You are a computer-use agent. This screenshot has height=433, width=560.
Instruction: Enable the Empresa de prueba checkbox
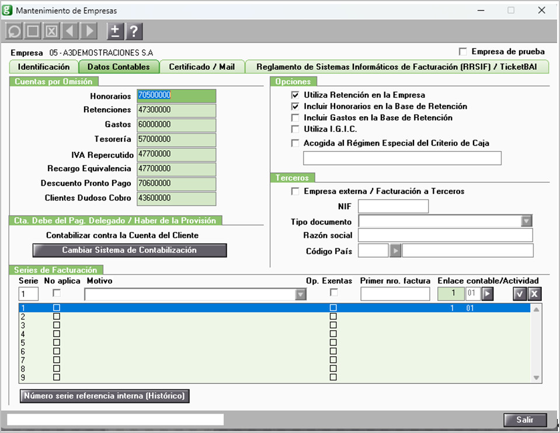[463, 52]
